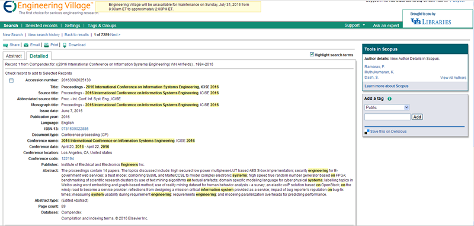Open conference code 122194 link
This screenshot has height=226, width=474.
click(x=68, y=158)
